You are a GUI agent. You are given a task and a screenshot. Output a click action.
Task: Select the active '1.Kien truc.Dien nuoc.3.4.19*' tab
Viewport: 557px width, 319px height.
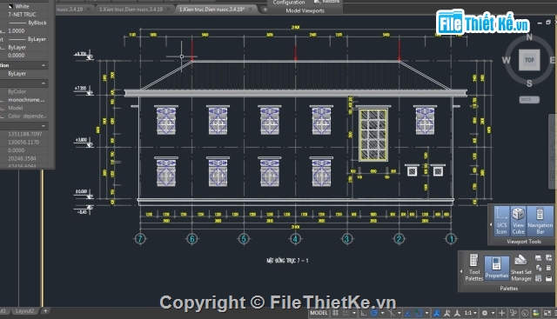[x=211, y=10]
